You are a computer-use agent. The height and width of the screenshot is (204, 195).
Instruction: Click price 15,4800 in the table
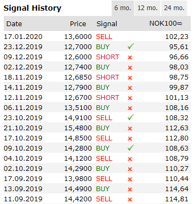[x=78, y=128]
